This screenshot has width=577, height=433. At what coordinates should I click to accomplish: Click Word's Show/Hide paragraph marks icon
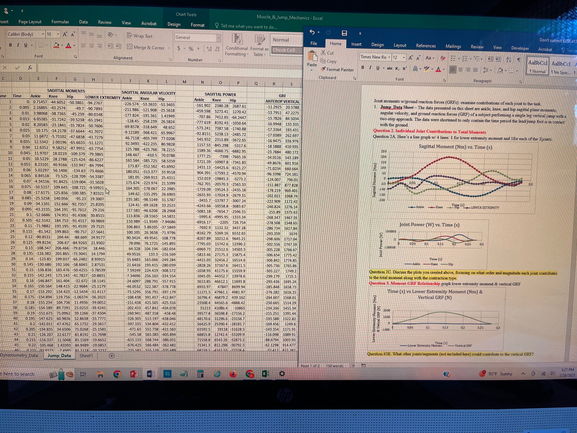click(x=519, y=60)
